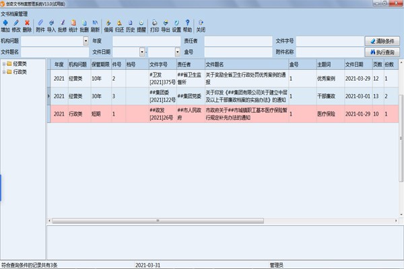Open the 机构问题 combo box dropdown
404x269 pixels.
pos(86,41)
